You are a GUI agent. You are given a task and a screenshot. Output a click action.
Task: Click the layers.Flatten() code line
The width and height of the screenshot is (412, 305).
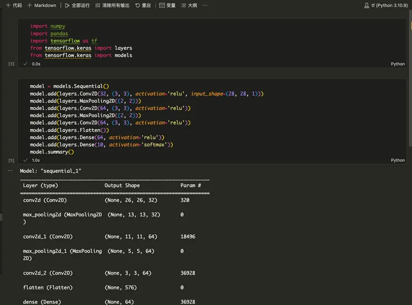pyautogui.click(x=70, y=130)
